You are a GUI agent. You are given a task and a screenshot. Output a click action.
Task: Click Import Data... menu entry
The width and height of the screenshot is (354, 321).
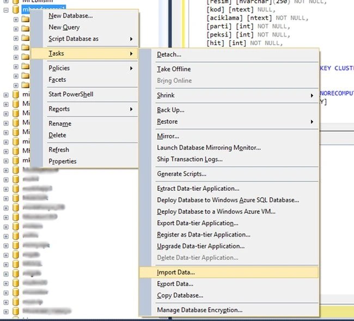point(229,272)
